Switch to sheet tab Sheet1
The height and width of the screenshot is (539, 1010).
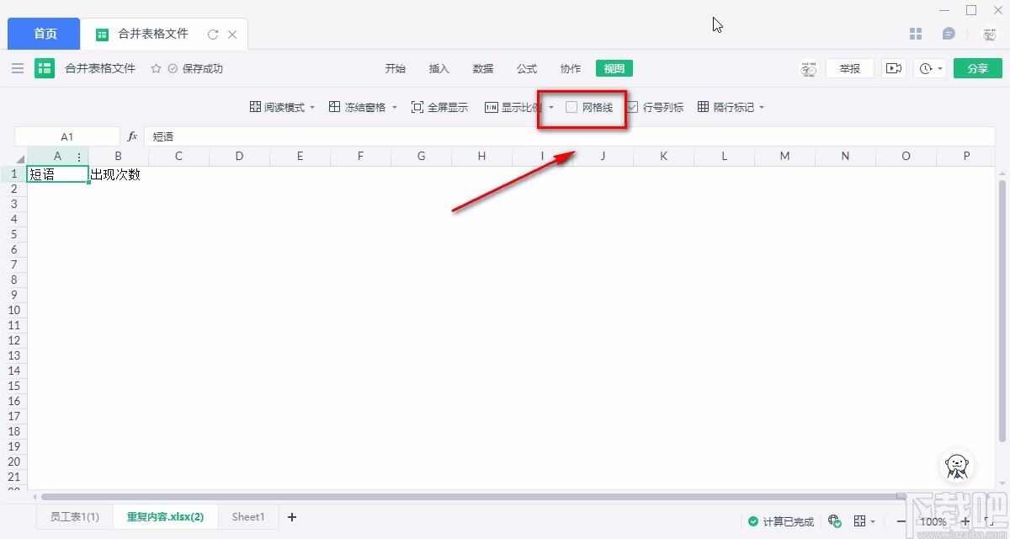[248, 517]
